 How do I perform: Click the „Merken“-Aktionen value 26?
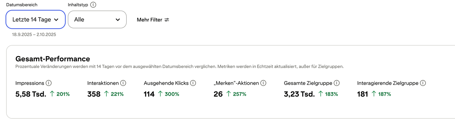[218, 94]
